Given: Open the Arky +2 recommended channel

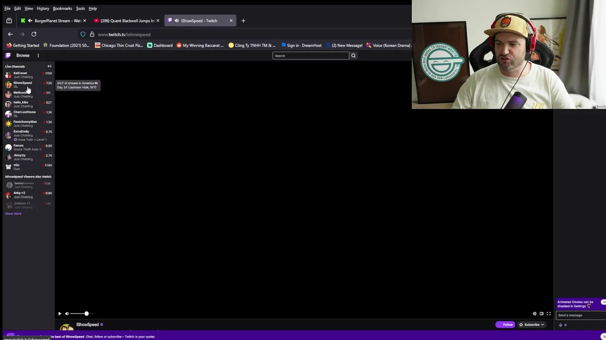Looking at the screenshot, I should click(x=28, y=195).
